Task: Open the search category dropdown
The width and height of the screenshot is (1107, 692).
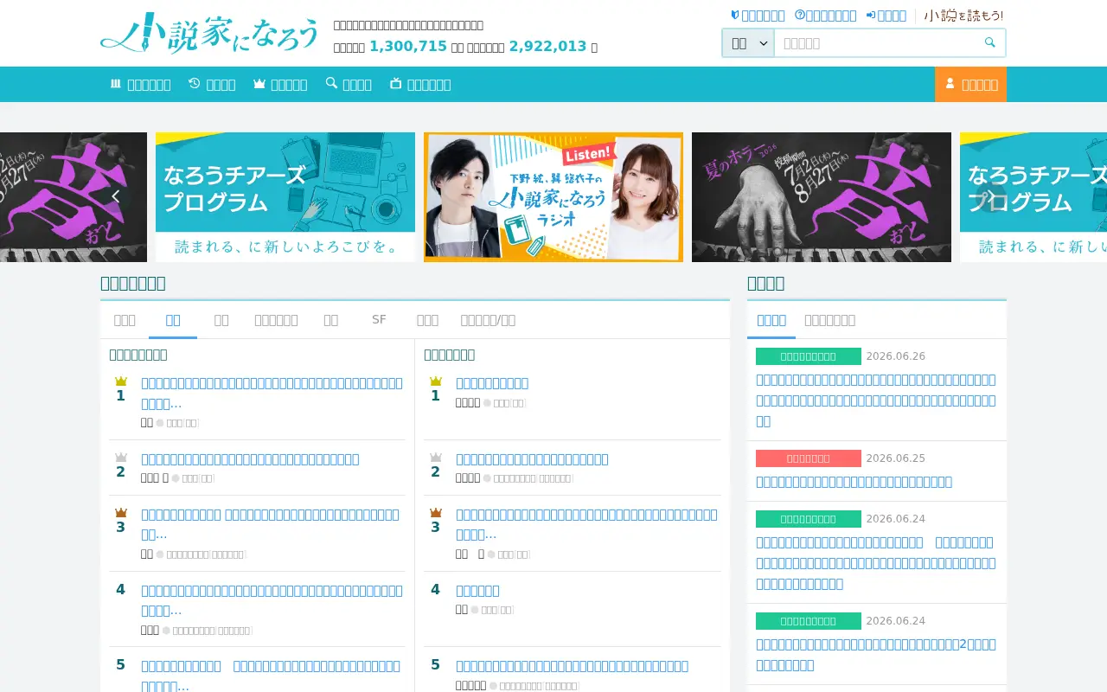Action: click(748, 43)
